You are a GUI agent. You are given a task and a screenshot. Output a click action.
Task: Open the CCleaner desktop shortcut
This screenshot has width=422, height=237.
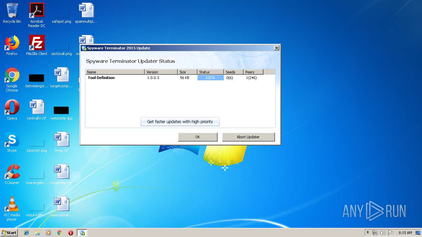[12, 174]
